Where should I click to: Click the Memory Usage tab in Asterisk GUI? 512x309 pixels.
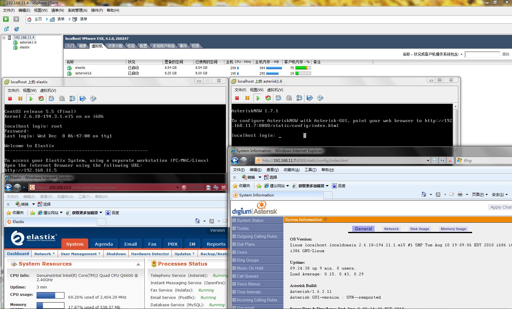click(453, 229)
